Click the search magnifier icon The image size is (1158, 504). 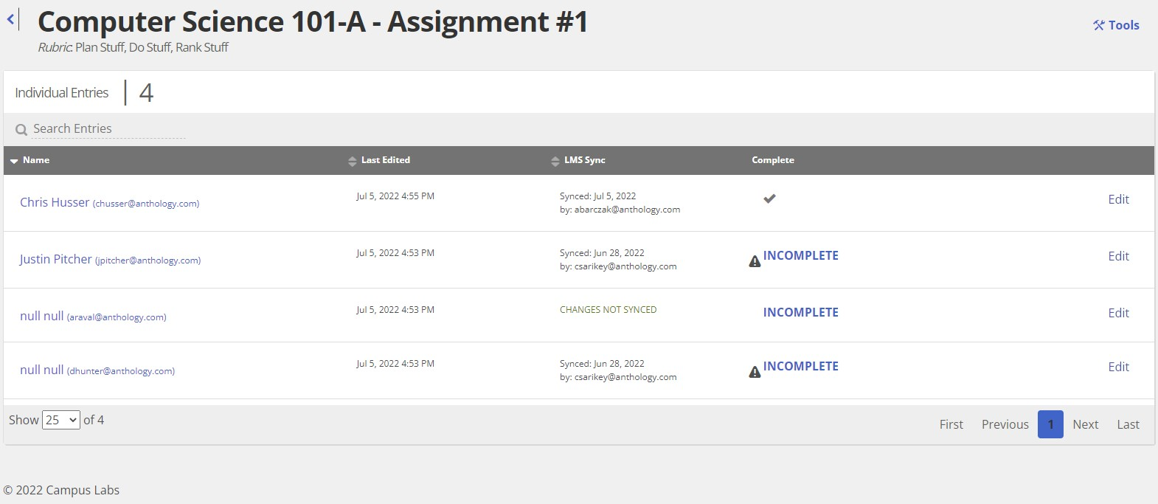[21, 130]
